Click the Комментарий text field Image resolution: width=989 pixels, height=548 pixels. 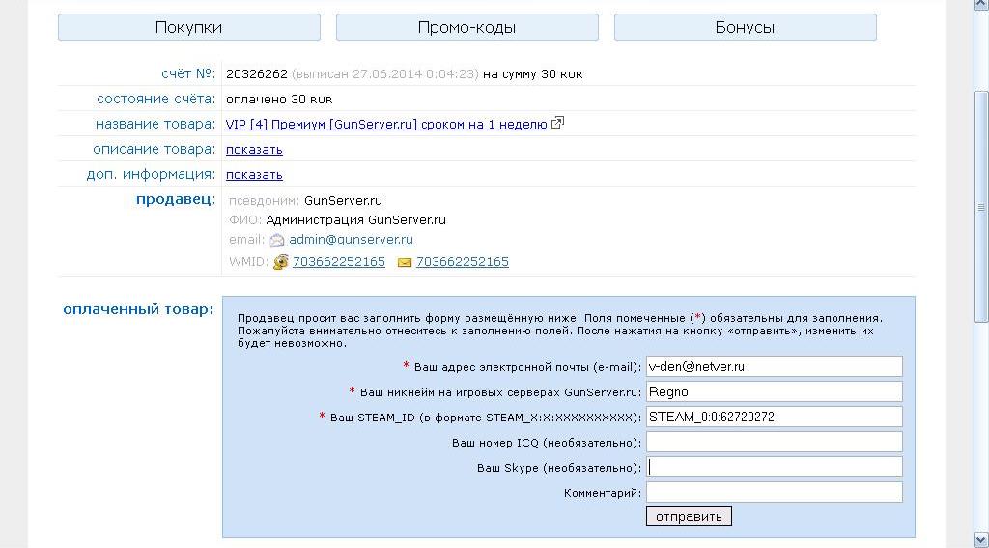point(774,492)
